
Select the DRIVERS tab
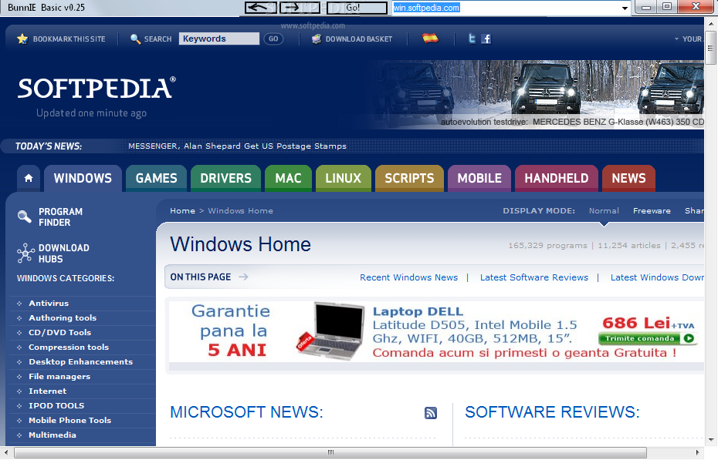pos(225,178)
